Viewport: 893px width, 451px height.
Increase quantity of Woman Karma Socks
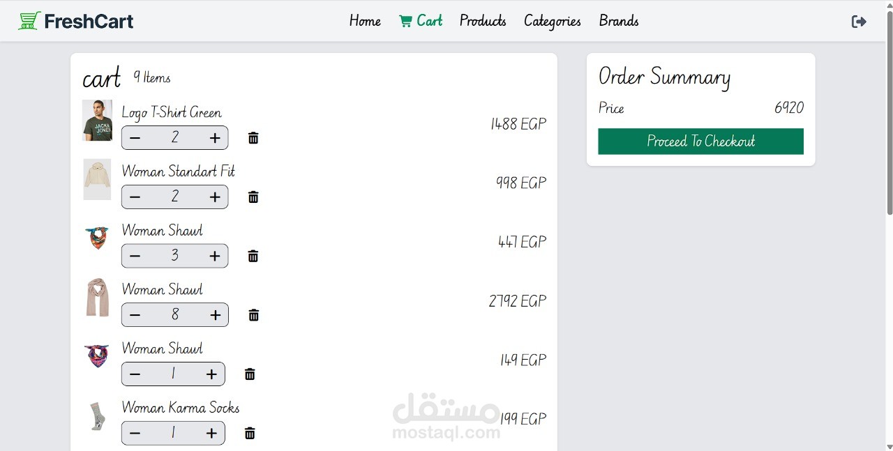point(211,434)
